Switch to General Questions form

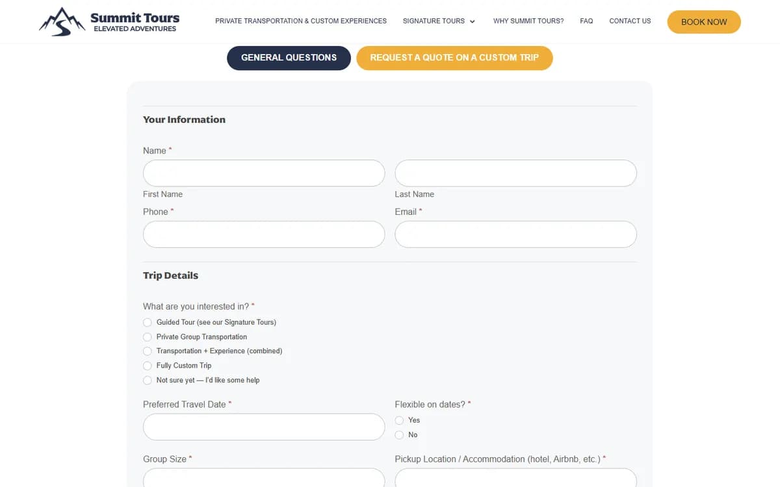tap(289, 58)
